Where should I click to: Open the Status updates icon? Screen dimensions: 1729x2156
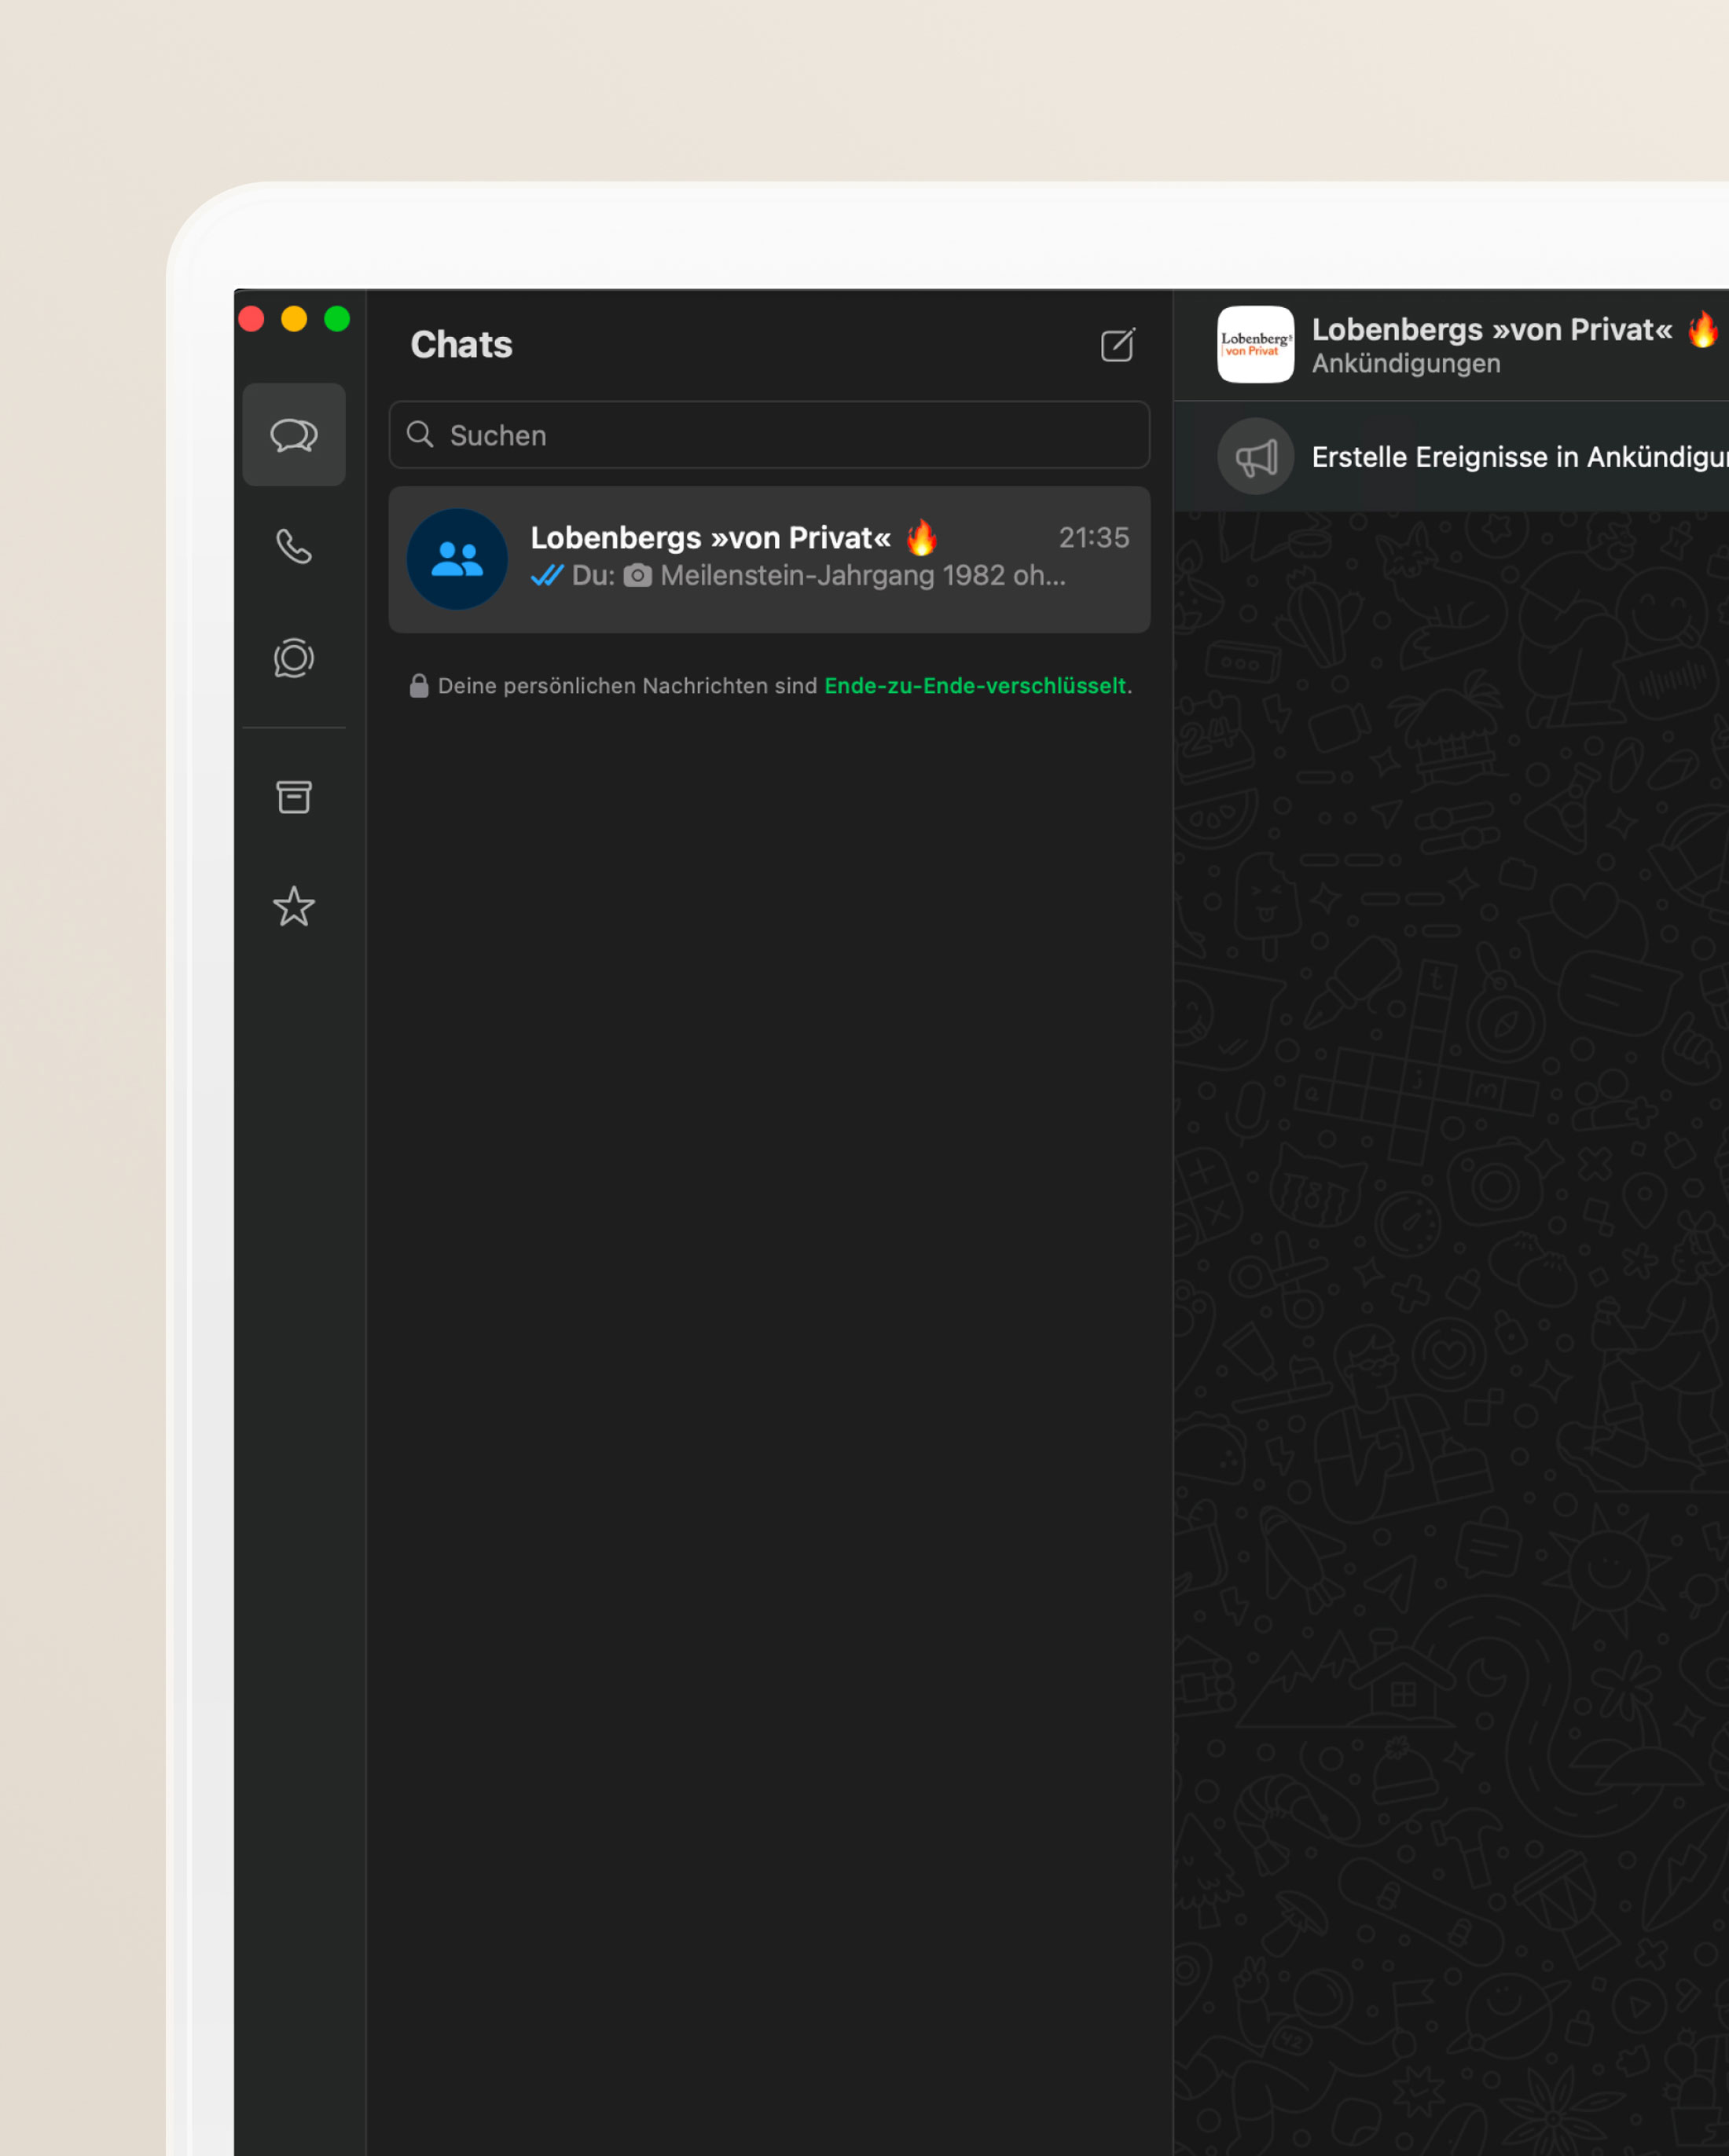pyautogui.click(x=293, y=658)
